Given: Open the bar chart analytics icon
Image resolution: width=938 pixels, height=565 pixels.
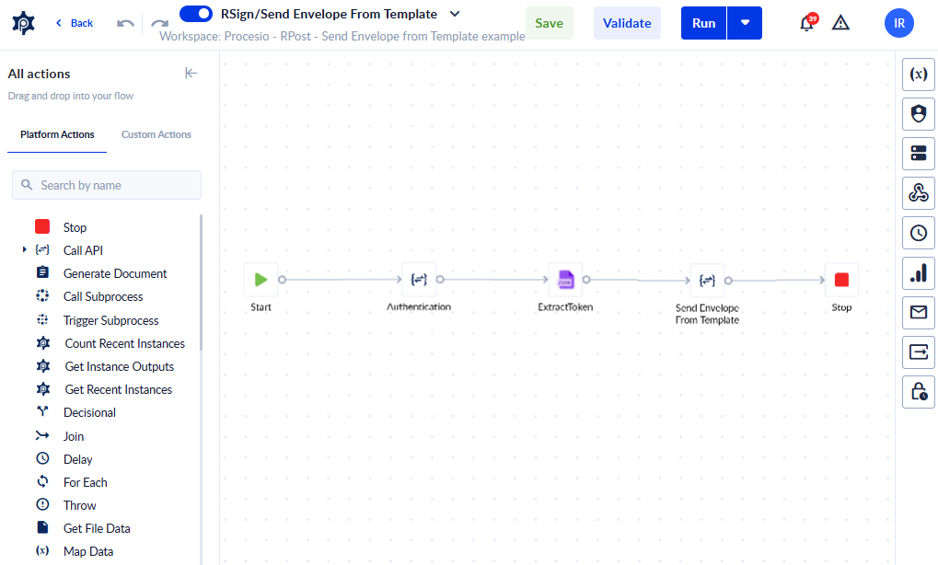Looking at the screenshot, I should click(919, 272).
